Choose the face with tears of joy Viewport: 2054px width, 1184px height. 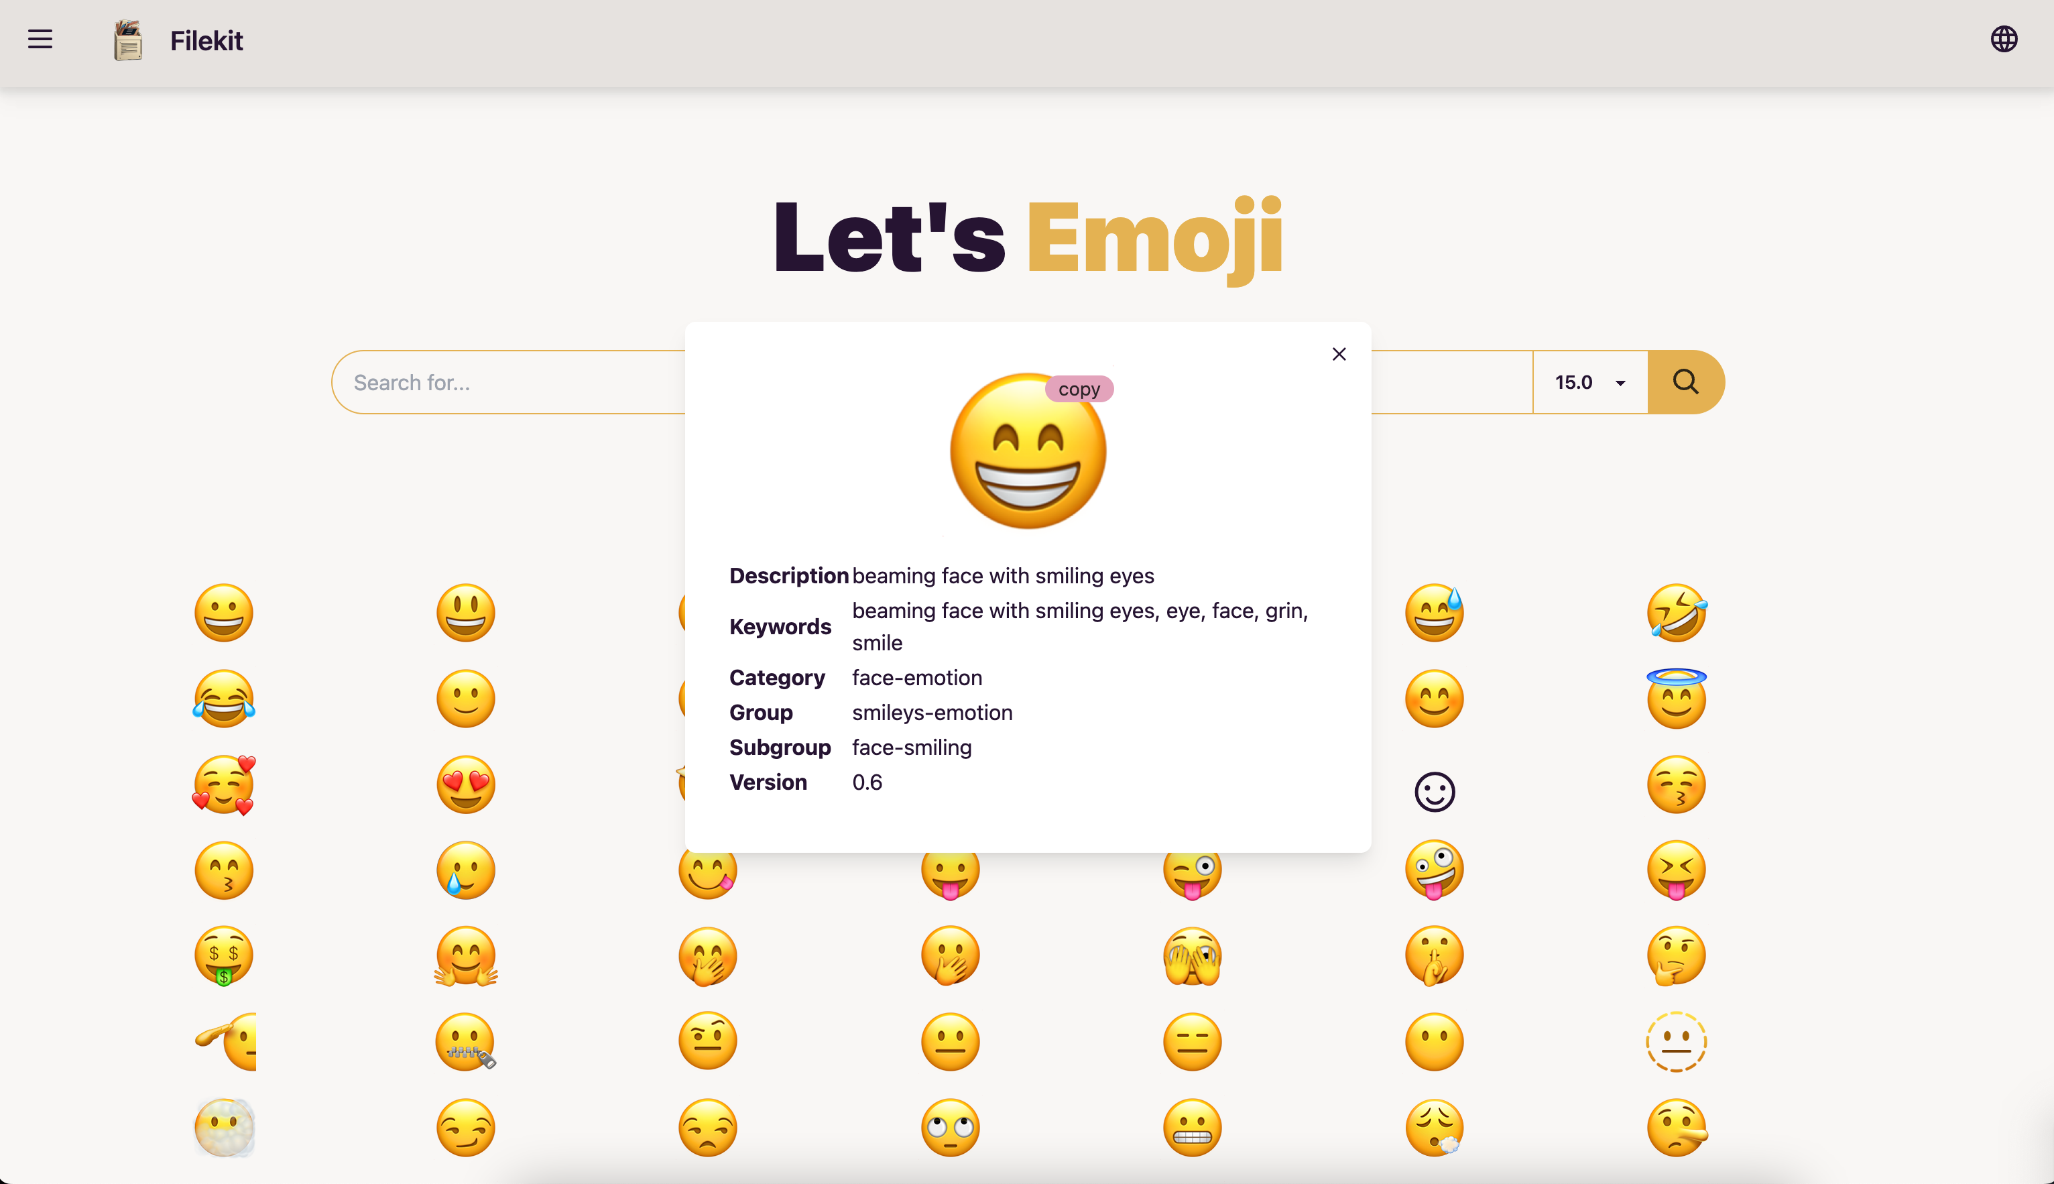click(223, 698)
